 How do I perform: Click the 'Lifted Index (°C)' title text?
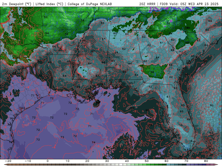49,4
